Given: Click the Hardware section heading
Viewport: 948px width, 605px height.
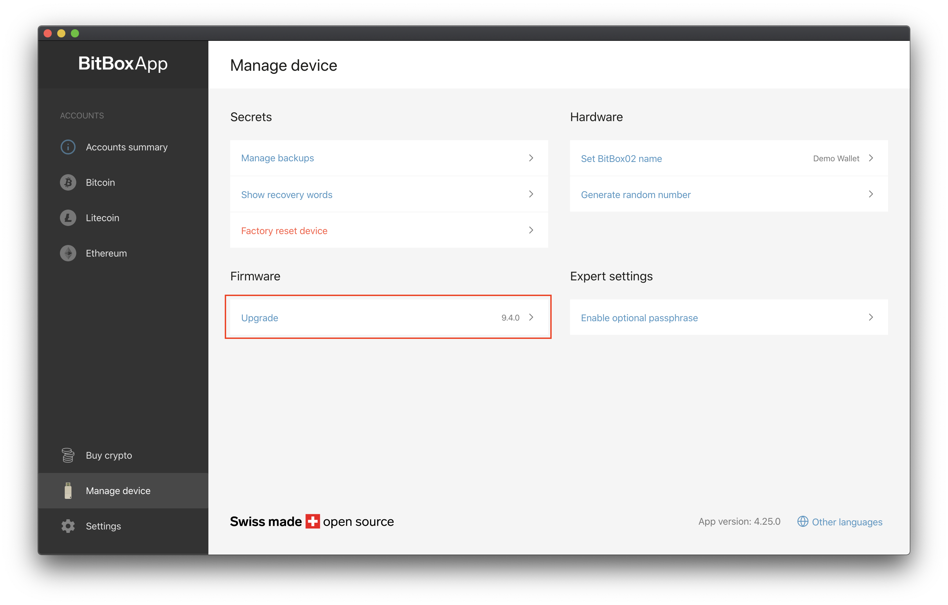Looking at the screenshot, I should (597, 117).
